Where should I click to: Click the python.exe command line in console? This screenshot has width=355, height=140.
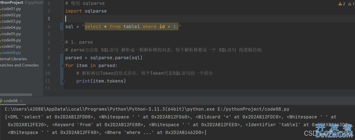[147, 109]
